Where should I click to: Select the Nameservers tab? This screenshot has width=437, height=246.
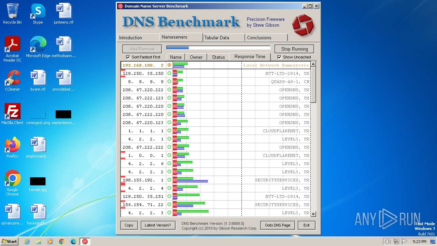click(x=181, y=37)
